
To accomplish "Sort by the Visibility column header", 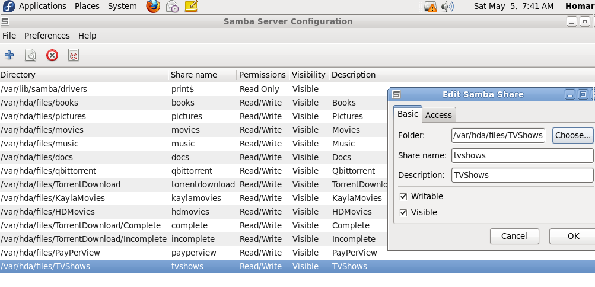I will tap(309, 75).
